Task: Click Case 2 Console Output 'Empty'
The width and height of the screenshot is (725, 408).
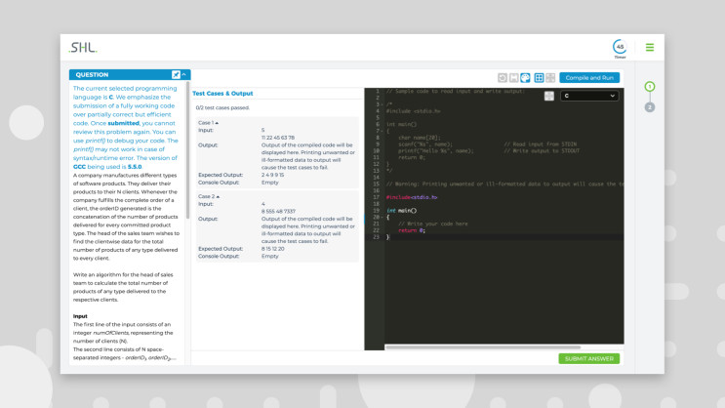Action: [270, 256]
